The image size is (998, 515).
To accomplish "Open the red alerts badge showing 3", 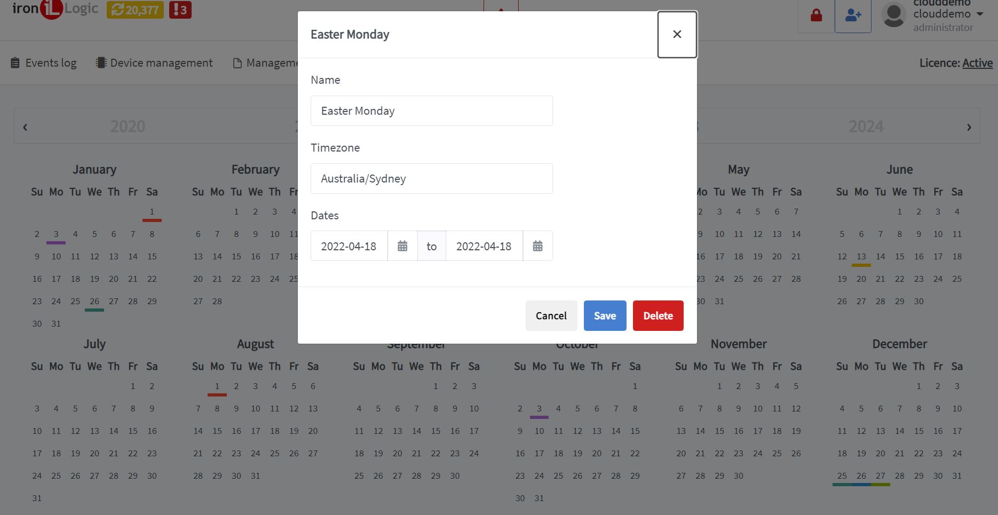I will point(180,9).
